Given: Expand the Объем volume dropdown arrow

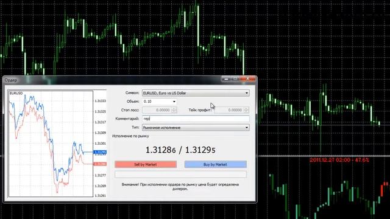Looking at the screenshot, I should tap(174, 102).
